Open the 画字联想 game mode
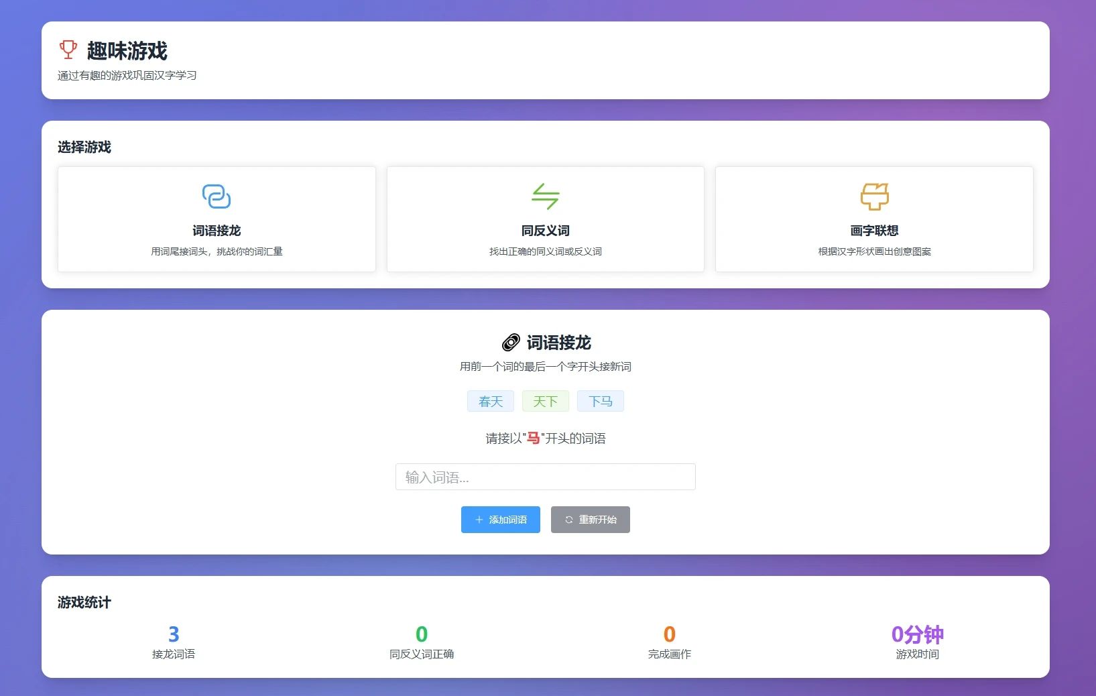 [873, 219]
